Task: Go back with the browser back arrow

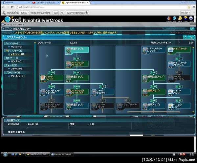Action: tap(3, 7)
